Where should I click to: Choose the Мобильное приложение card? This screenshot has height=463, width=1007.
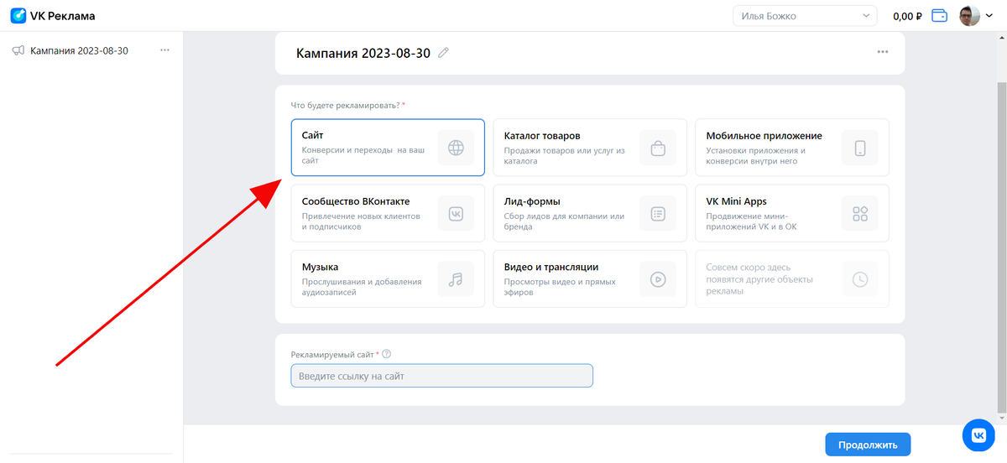pyautogui.click(x=792, y=148)
